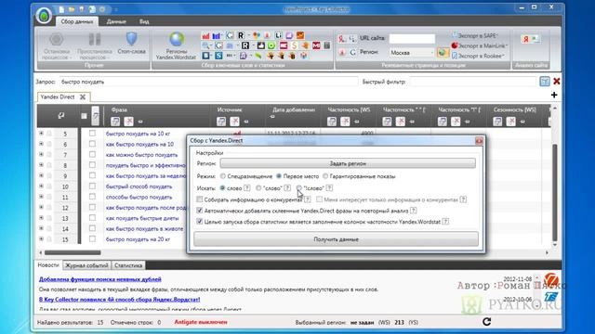
Task: Check row 5 быстро похудеть на 10 кг
Action: tap(92, 134)
